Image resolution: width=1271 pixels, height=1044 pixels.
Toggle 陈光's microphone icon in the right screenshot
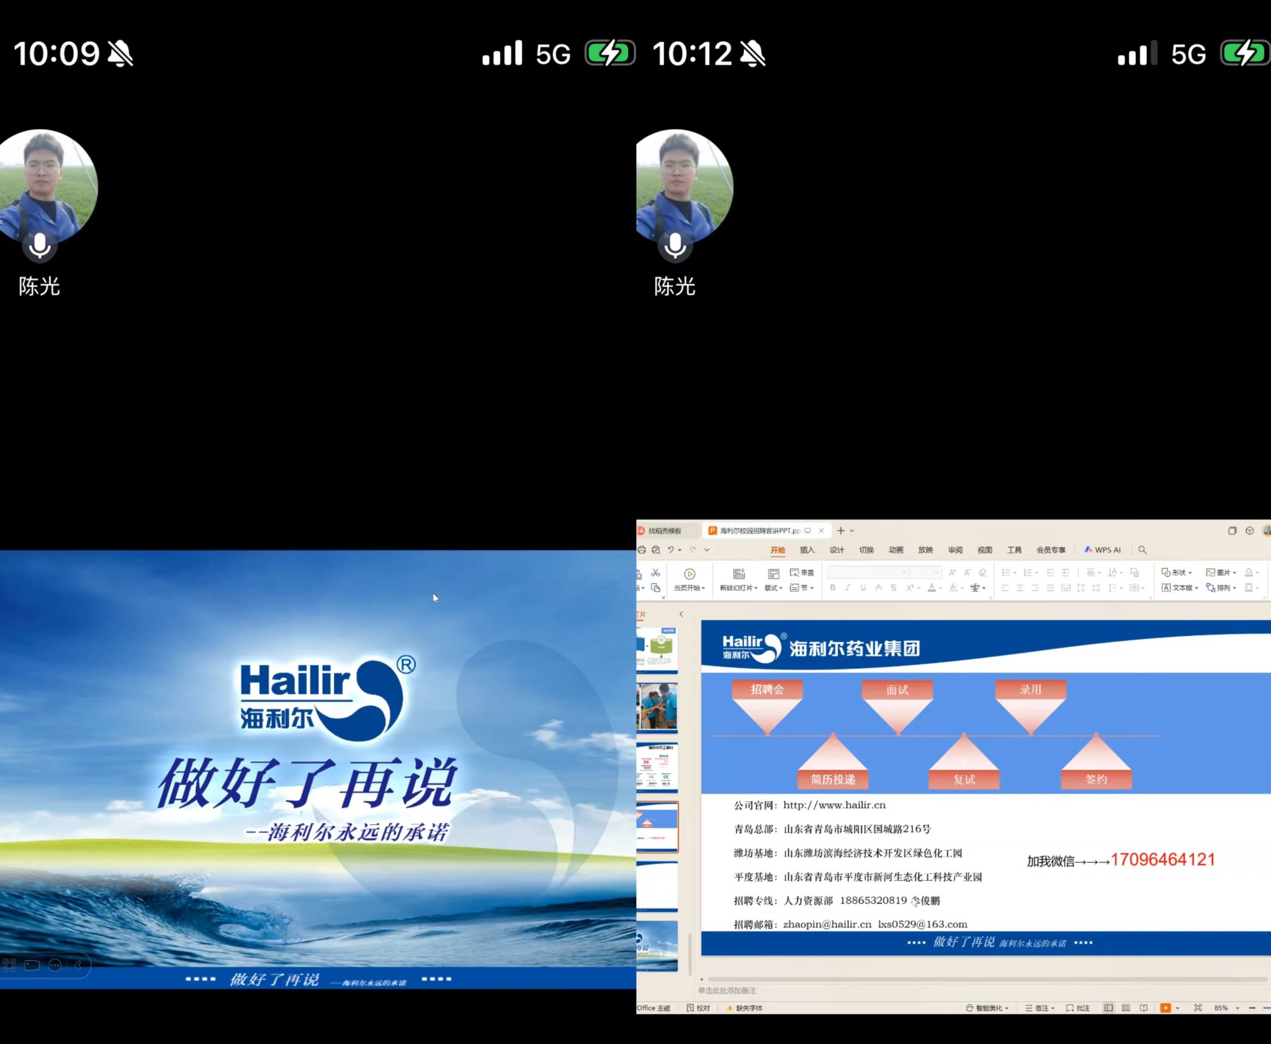[x=675, y=246]
